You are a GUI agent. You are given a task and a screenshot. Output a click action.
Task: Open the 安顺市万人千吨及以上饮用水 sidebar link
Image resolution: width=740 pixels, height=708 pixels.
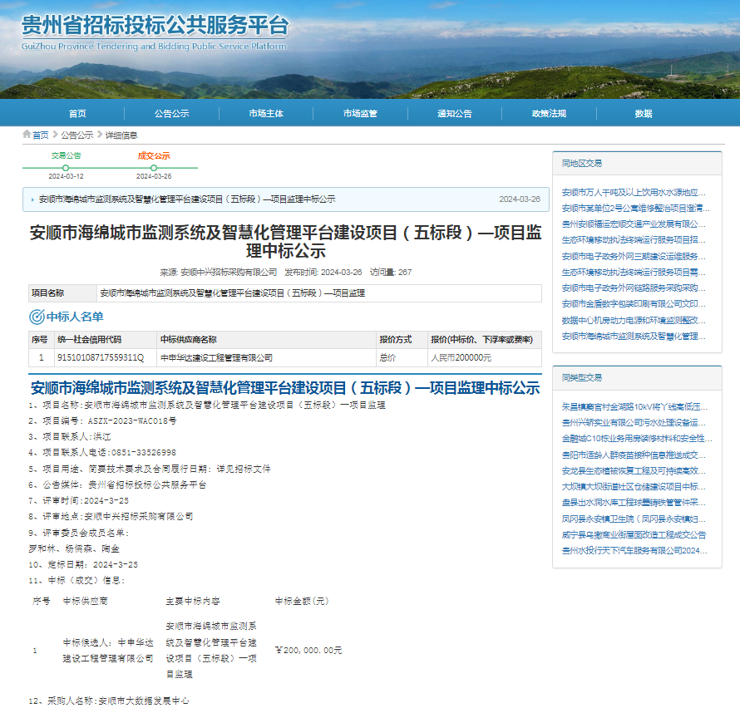click(634, 192)
